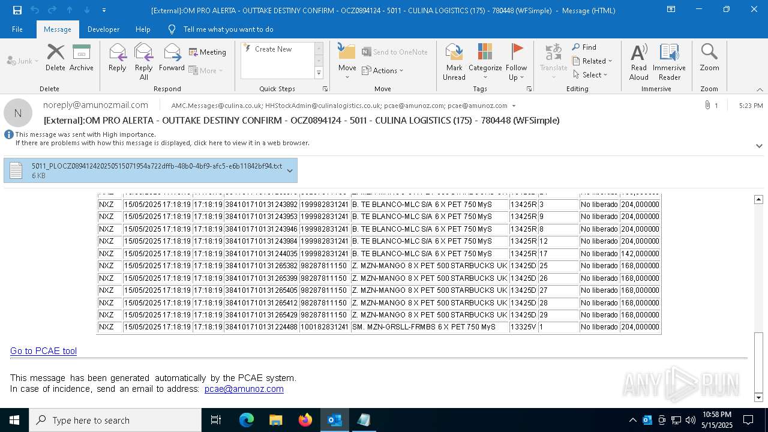
Task: Forward this email
Action: coord(172,58)
